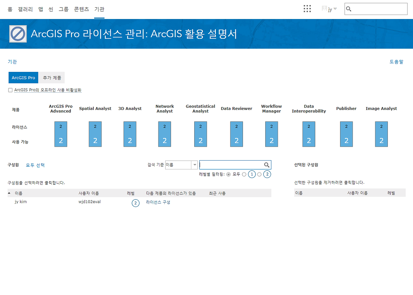
Task: Go to 홈 in the top navigation
Action: 10,9
